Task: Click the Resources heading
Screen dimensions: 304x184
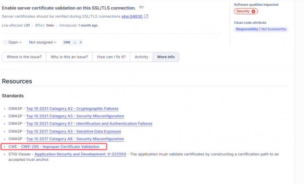Action: (17, 81)
